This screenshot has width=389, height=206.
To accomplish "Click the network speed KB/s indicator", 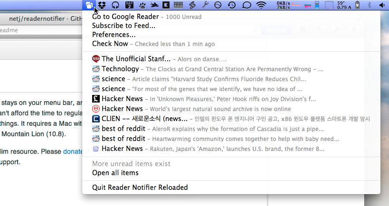I will (x=283, y=5).
